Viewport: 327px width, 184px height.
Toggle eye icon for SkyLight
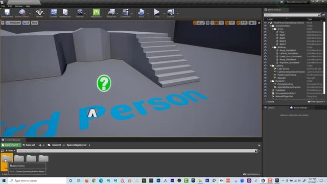pyautogui.click(x=265, y=78)
